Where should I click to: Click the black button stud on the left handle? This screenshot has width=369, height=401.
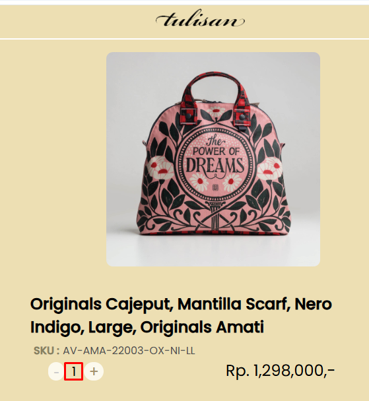(x=189, y=116)
